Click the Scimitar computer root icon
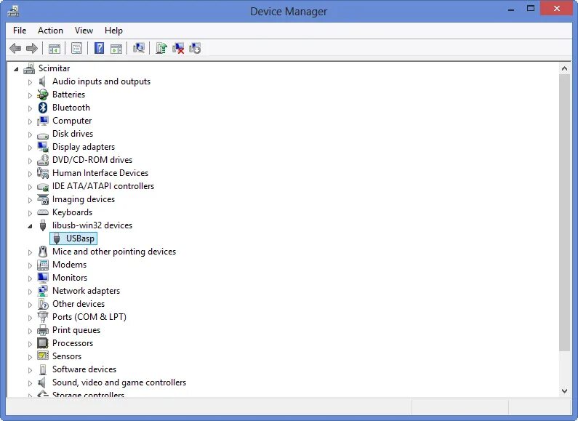 pyautogui.click(x=29, y=68)
